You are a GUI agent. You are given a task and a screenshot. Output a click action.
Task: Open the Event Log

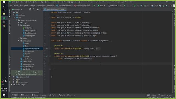151,95
